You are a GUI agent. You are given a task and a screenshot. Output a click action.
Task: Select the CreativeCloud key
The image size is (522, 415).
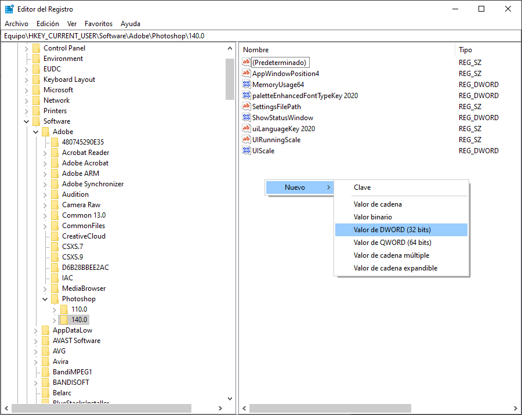point(84,236)
